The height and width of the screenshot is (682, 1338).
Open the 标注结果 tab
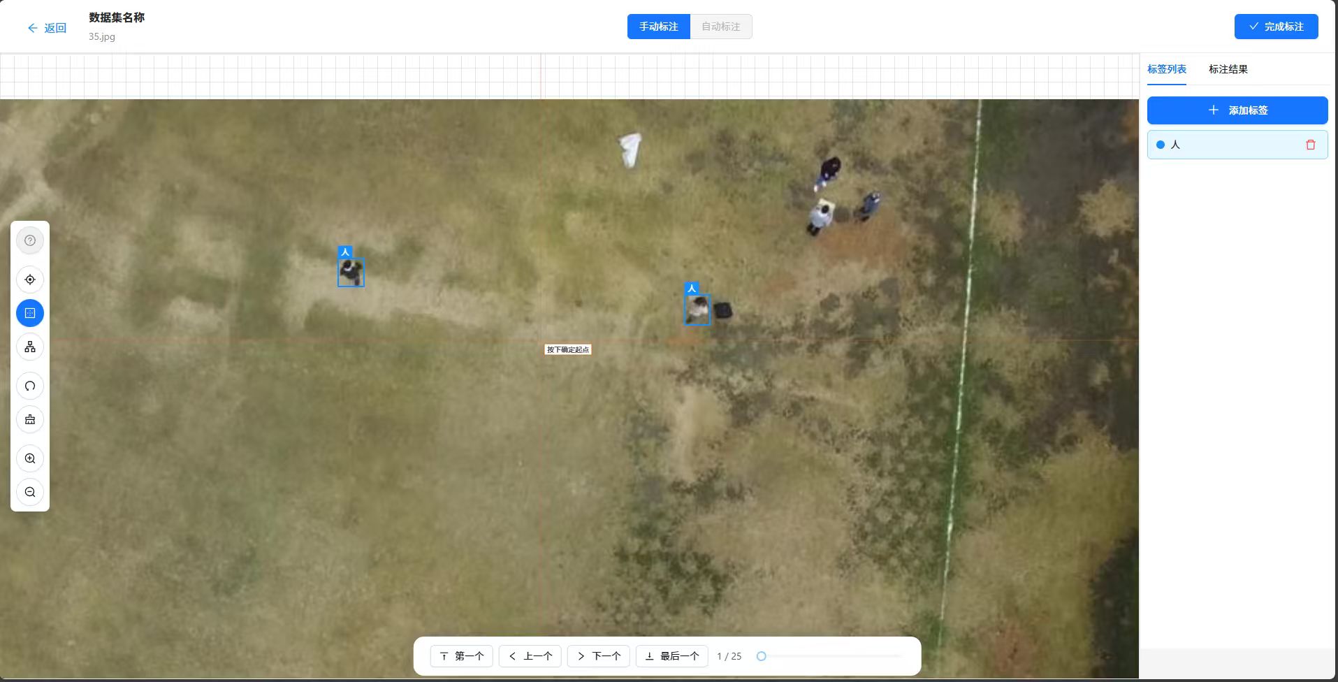1228,69
